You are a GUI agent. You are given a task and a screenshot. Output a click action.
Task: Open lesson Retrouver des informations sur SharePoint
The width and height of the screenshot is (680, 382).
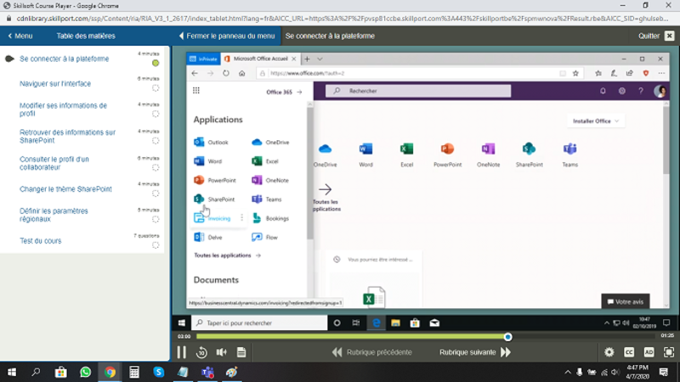click(67, 136)
